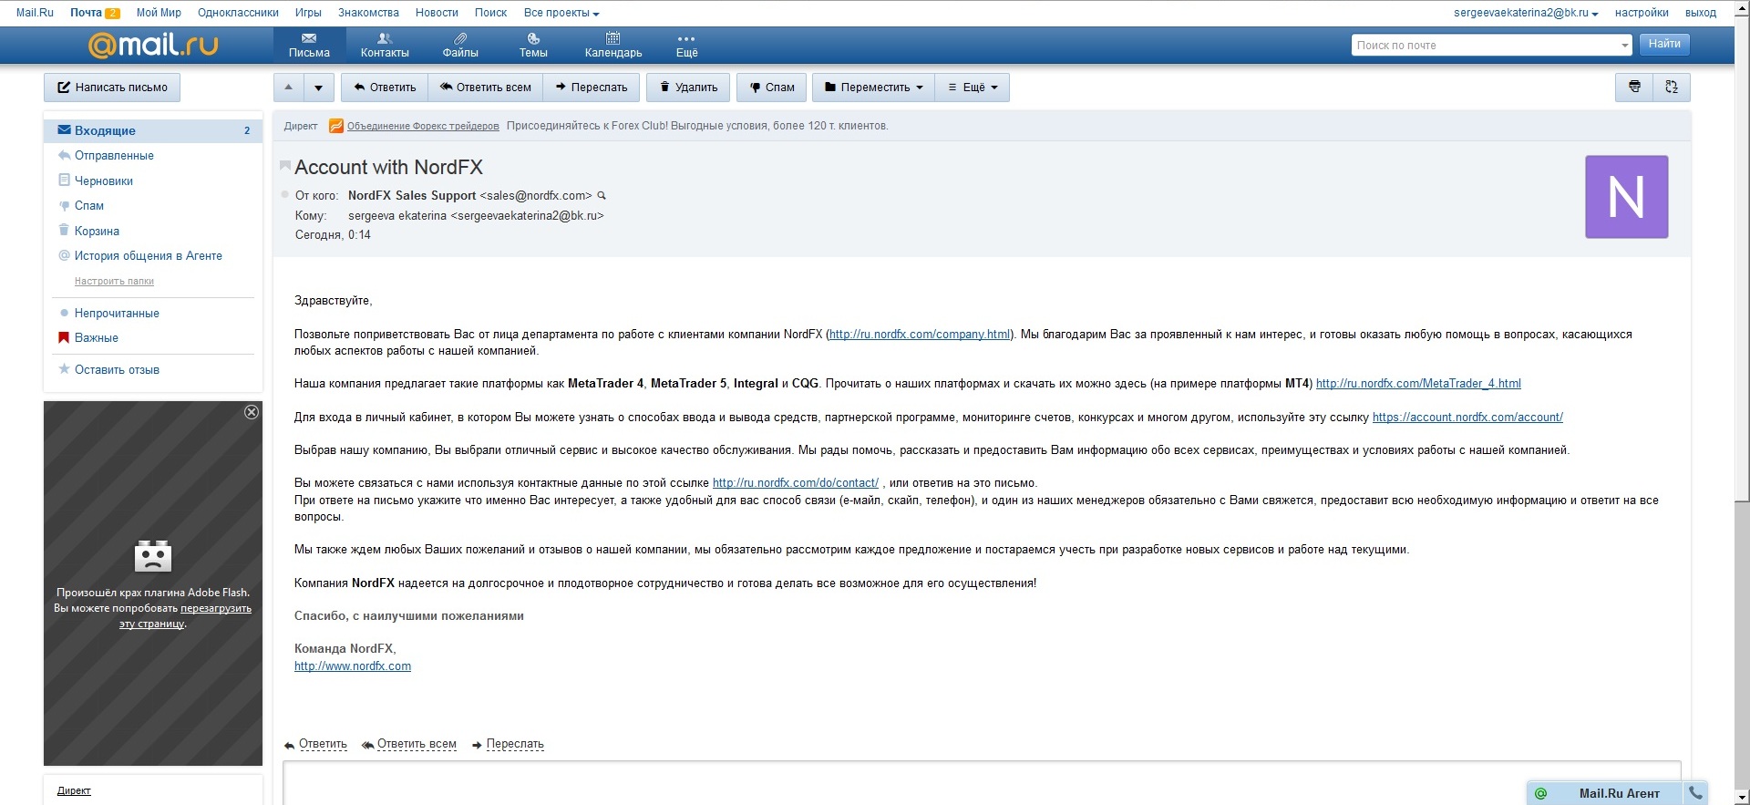
Task: Expand the toolbar Ещё dropdown
Action: pyautogui.click(x=973, y=88)
